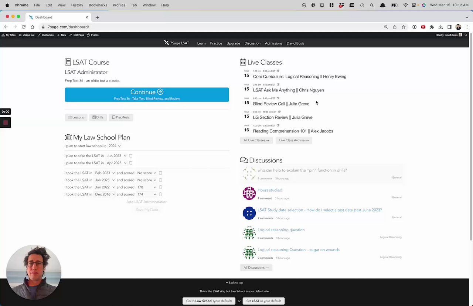Image resolution: width=473 pixels, height=306 pixels.
Task: Open the Bookmarks menu in the menu bar
Action: coord(98,5)
